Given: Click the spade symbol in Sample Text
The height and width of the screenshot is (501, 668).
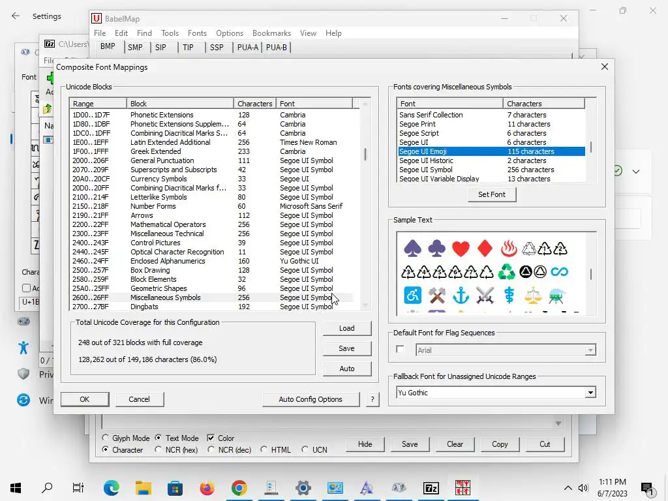Looking at the screenshot, I should coord(412,249).
